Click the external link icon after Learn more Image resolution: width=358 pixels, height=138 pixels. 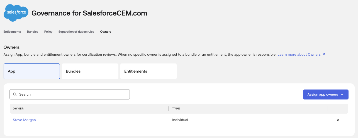(x=323, y=55)
